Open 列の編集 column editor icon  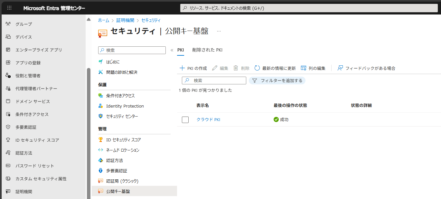click(303, 68)
